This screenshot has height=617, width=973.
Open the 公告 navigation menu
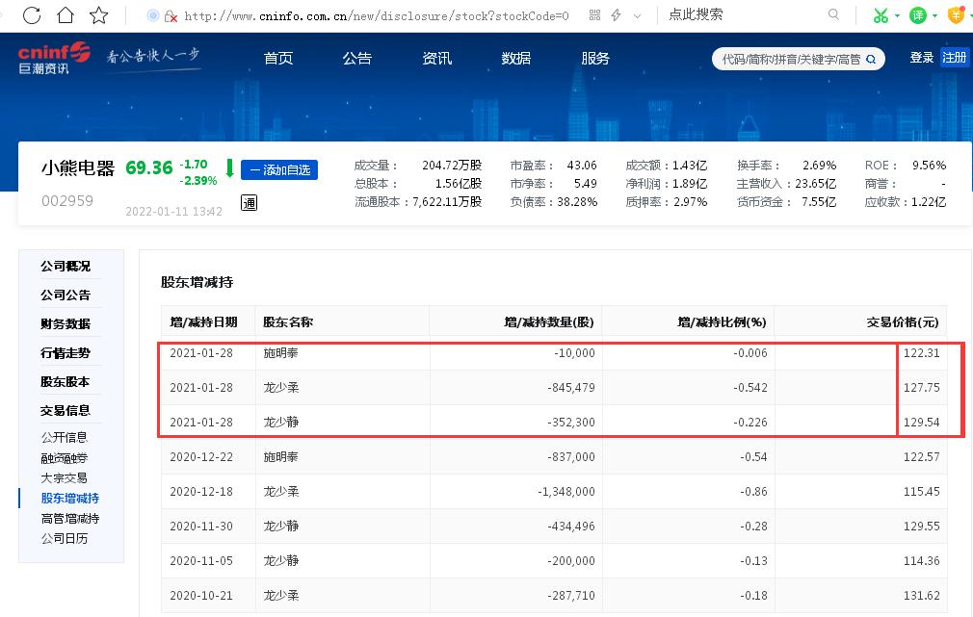[x=356, y=58]
